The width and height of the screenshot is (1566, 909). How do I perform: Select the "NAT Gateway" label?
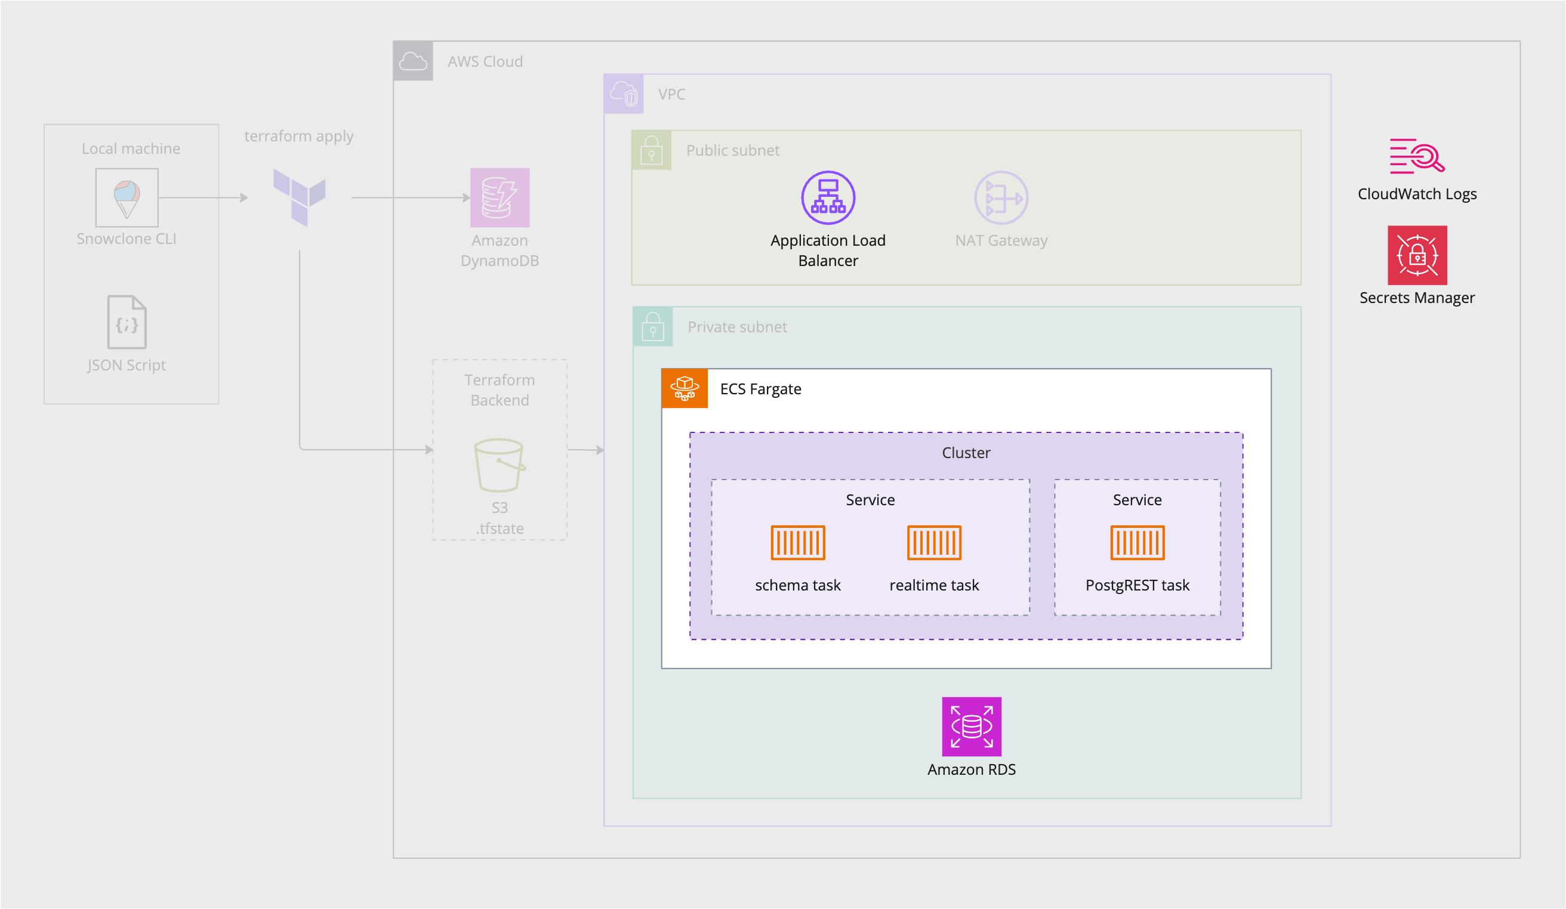click(x=1001, y=240)
